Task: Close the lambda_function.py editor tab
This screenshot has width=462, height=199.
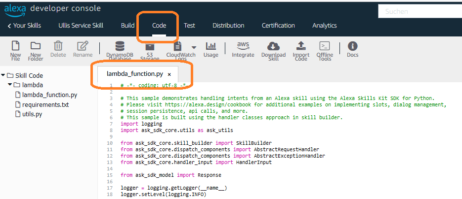Action: tap(169, 74)
